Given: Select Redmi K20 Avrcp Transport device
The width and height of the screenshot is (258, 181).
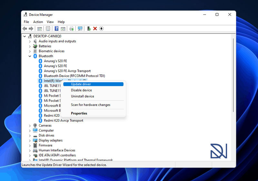Looking at the screenshot, I should [64, 120].
